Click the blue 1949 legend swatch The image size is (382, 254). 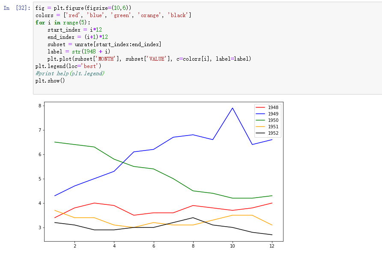click(260, 114)
